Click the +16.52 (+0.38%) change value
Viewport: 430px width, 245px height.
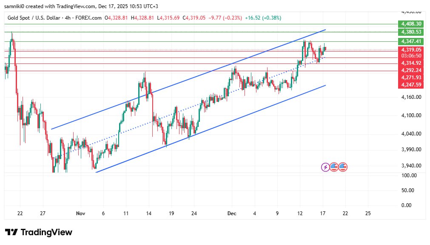pos(263,18)
